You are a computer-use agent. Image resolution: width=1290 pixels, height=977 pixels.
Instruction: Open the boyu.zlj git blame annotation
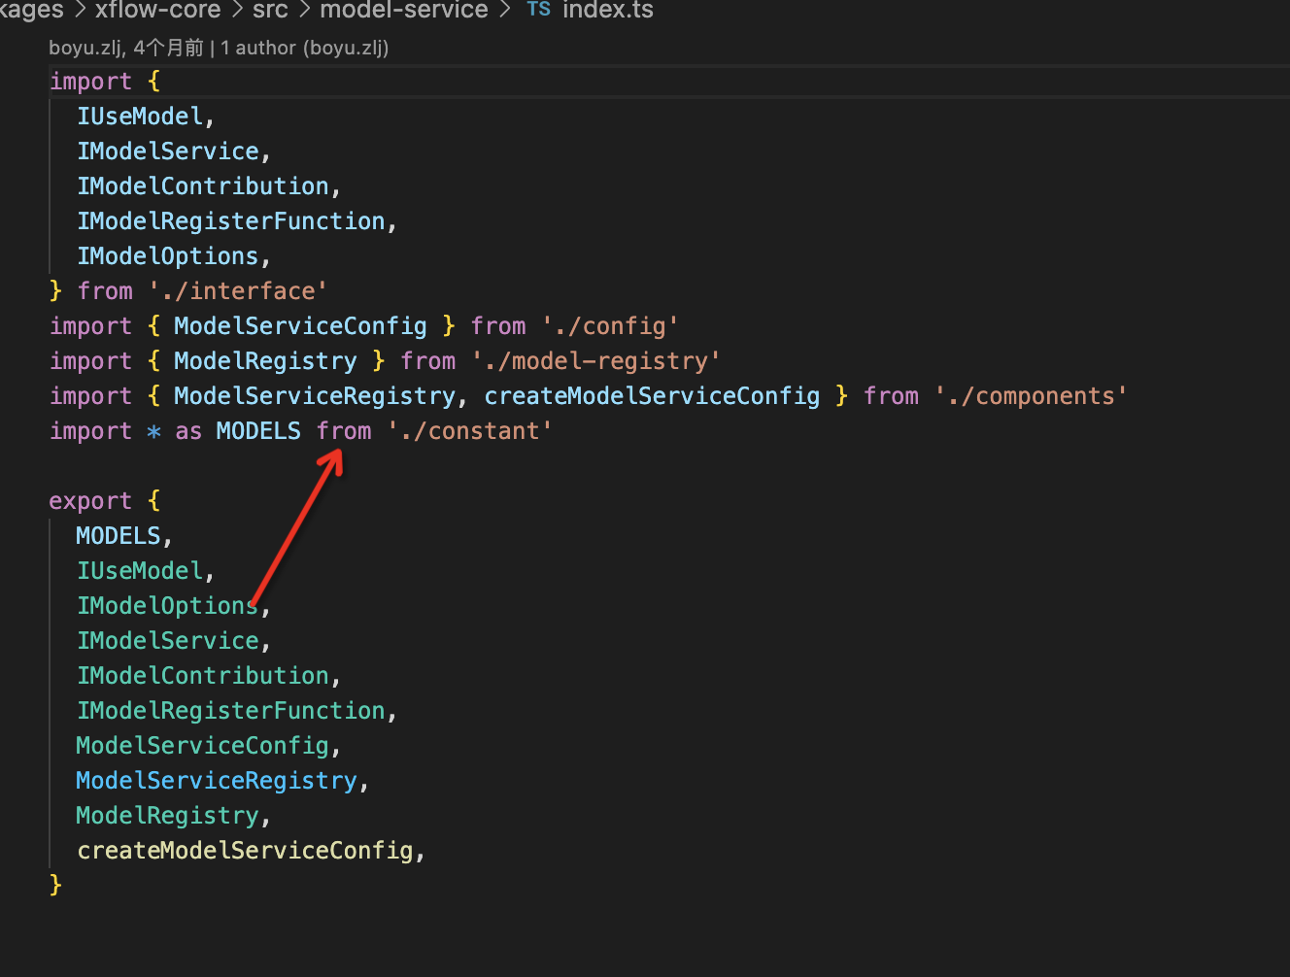coord(126,48)
